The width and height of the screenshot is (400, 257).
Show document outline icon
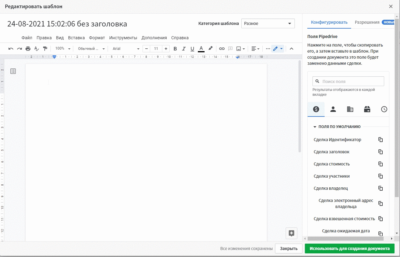tap(13, 71)
